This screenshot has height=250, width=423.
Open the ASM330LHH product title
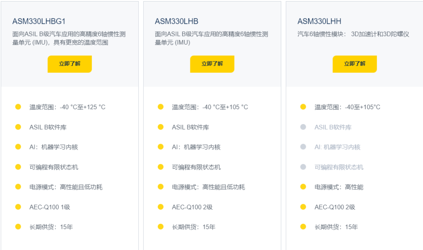tap(320, 21)
